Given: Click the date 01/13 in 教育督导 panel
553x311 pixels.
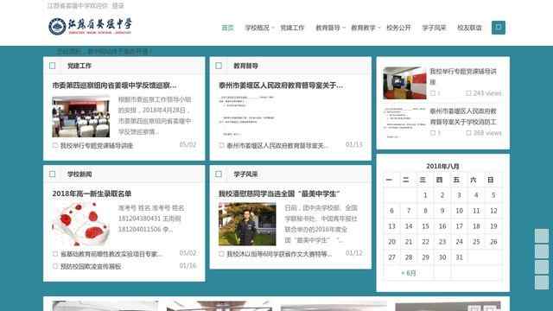Looking at the screenshot, I should pyautogui.click(x=354, y=144).
